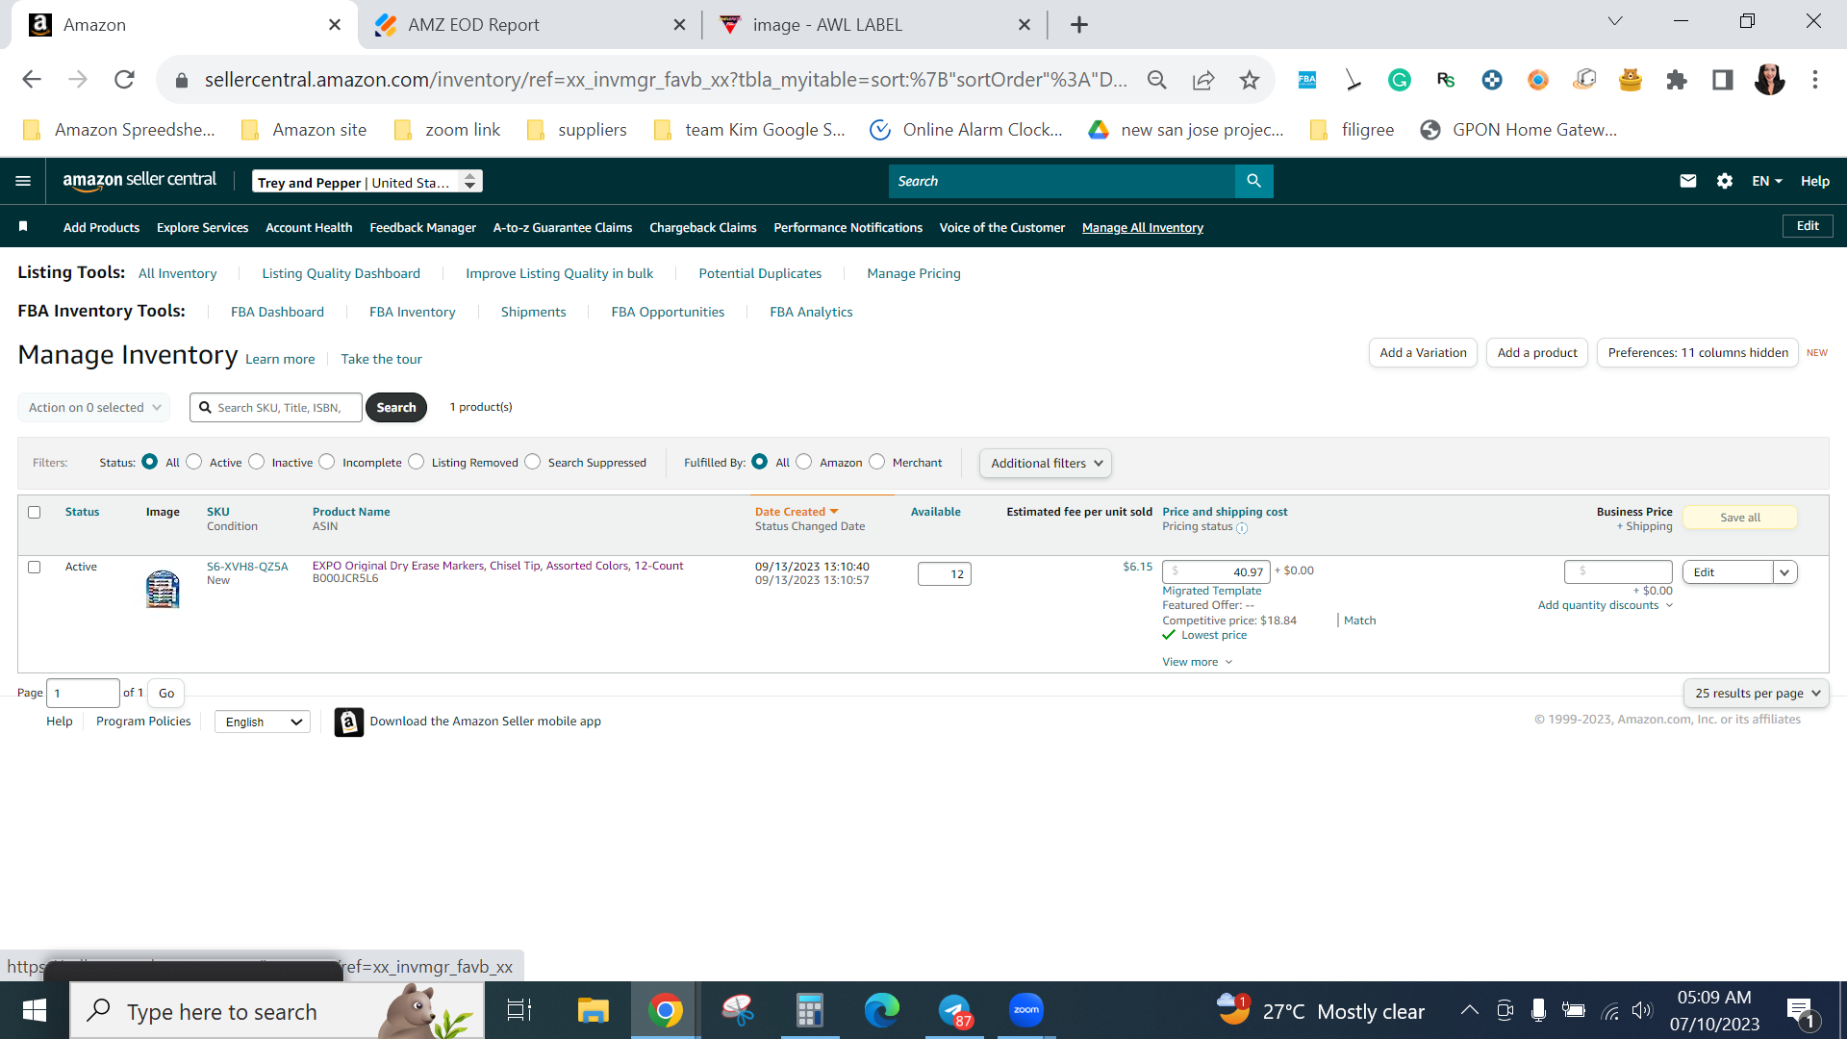Open the Action on 0 selected dropdown

click(x=94, y=407)
